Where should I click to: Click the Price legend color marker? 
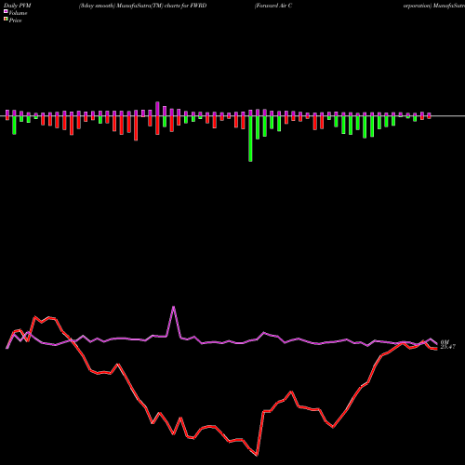6,20
